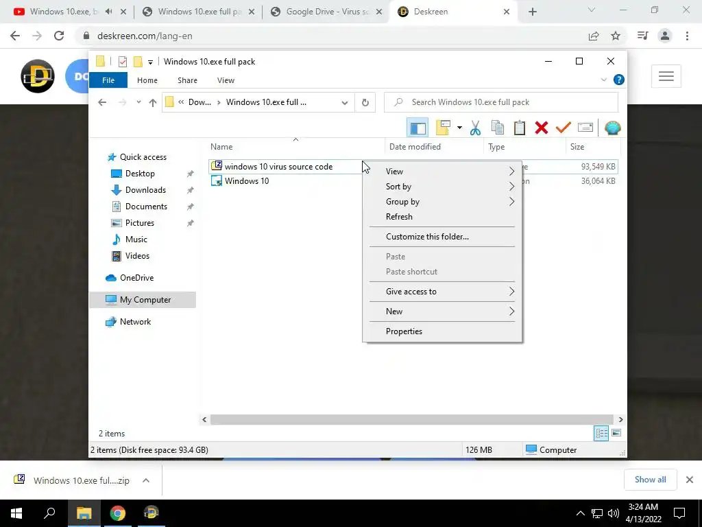
Task: Select the windows 10 virus source code file
Action: 278,166
